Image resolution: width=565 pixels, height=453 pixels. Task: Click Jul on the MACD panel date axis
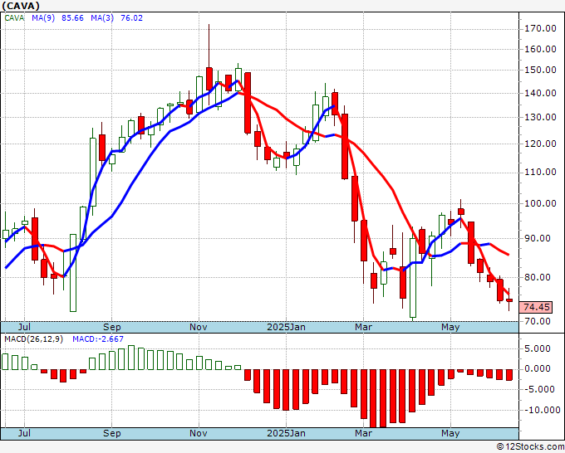pos(24,433)
